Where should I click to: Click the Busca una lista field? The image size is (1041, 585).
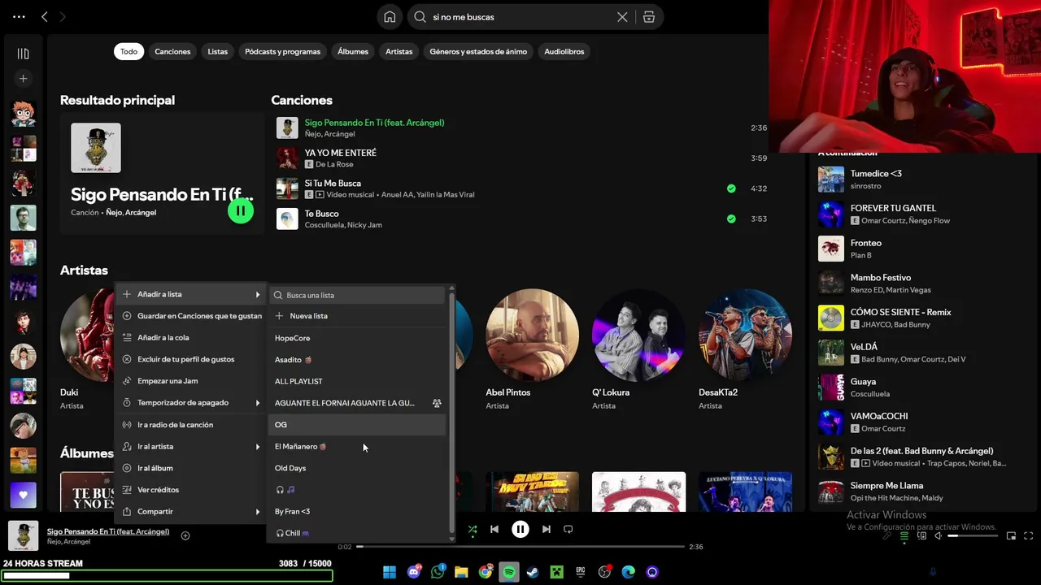pyautogui.click(x=358, y=295)
